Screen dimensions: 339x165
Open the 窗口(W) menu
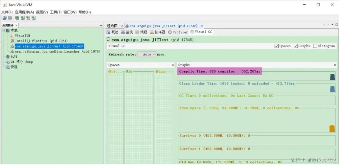70,12
